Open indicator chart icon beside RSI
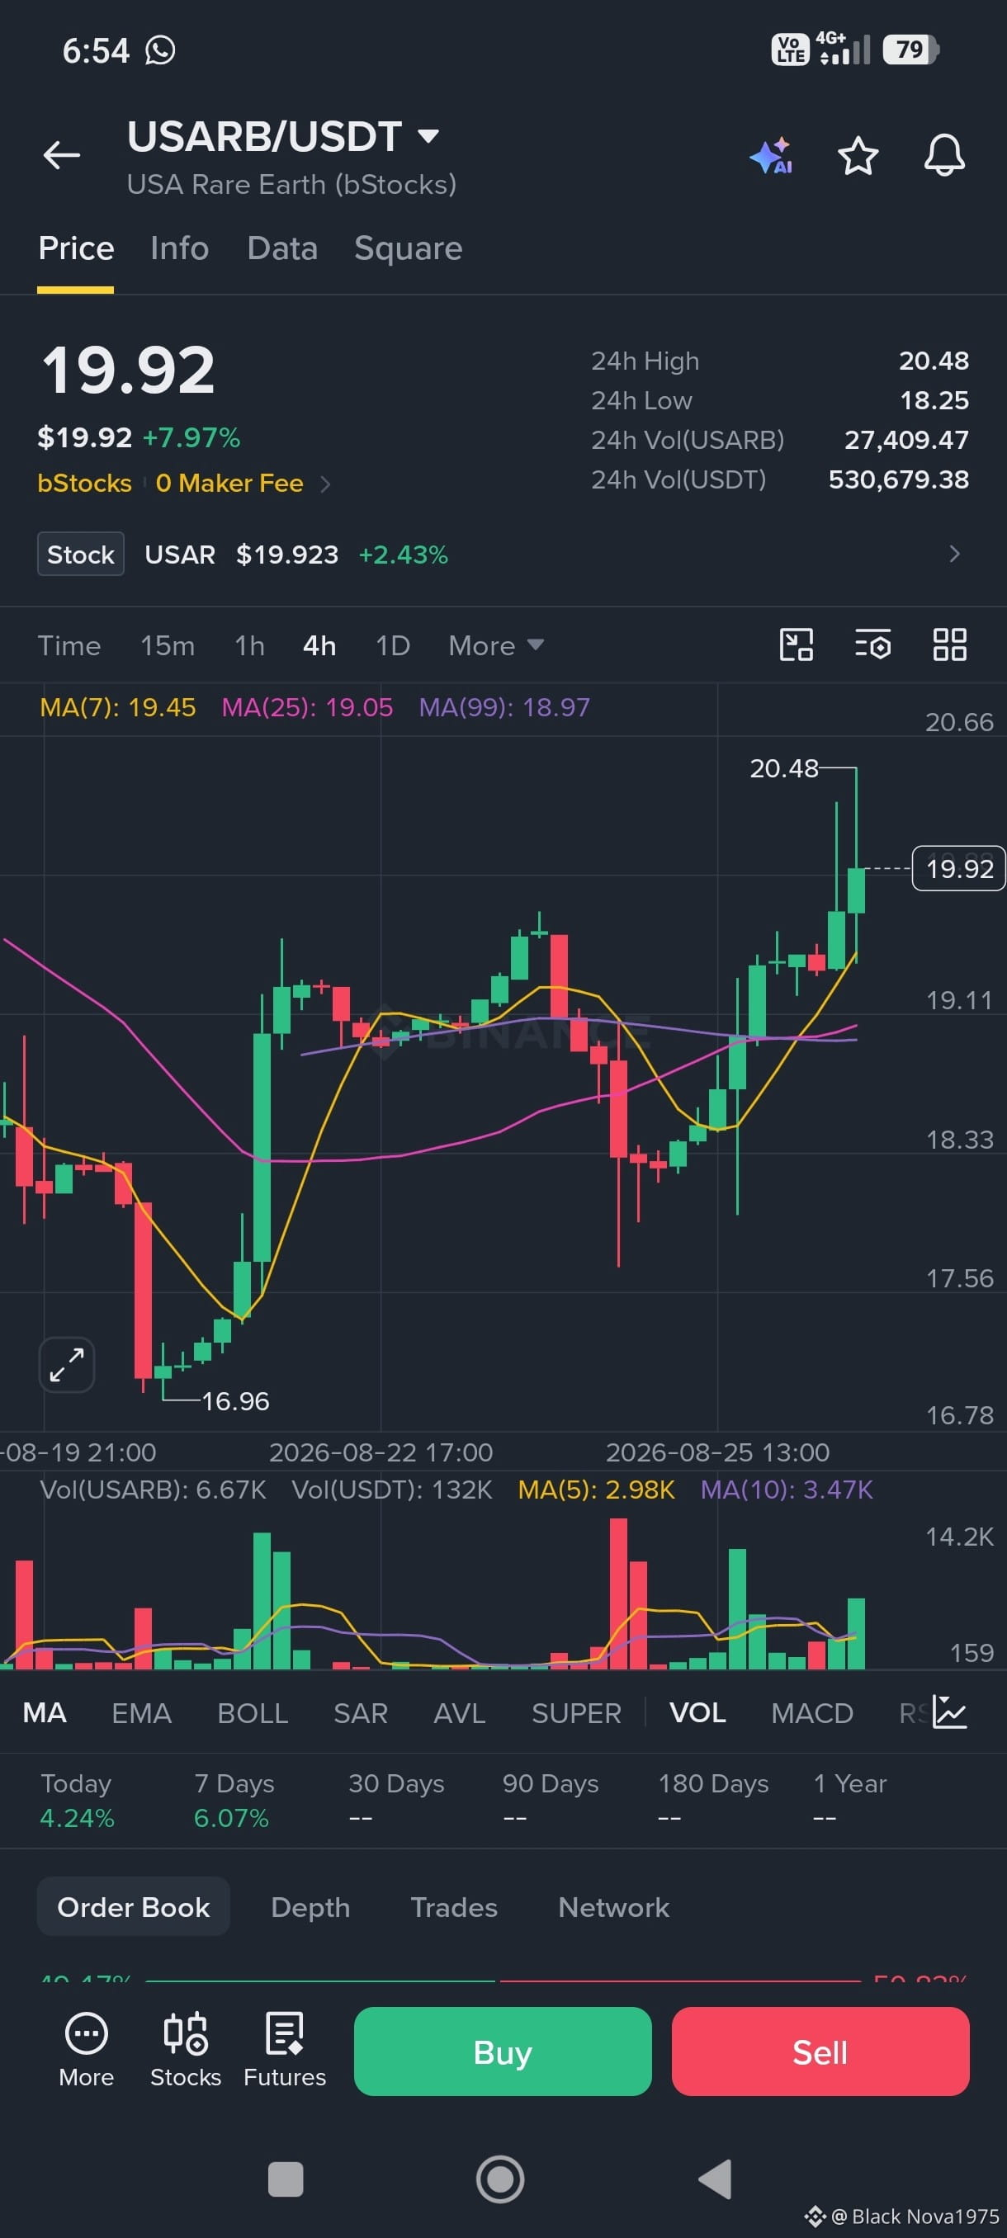The width and height of the screenshot is (1007, 2238). pos(950,1712)
